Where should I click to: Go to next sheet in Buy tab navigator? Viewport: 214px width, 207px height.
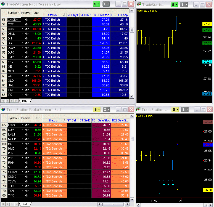tap(12, 101)
